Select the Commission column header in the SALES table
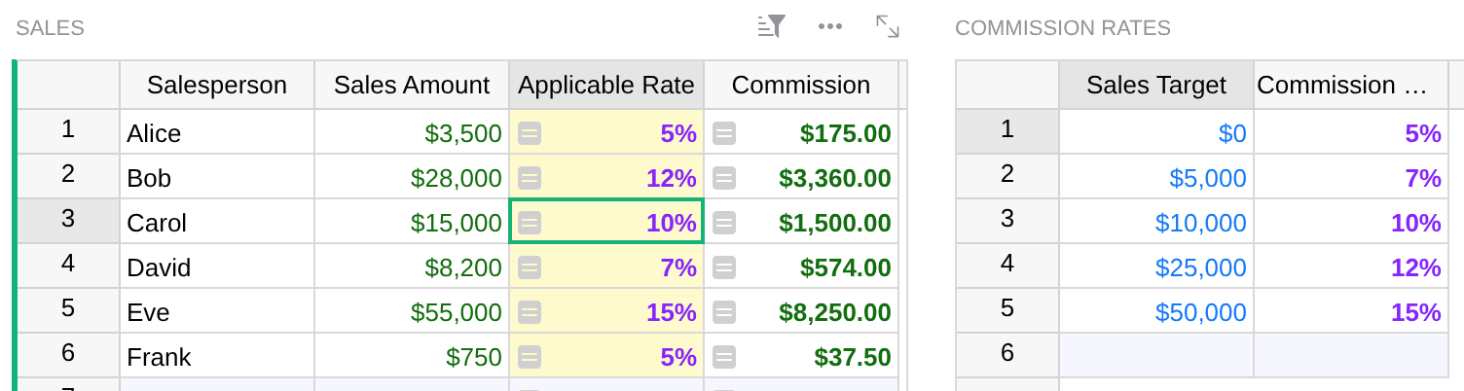This screenshot has width=1464, height=391. (801, 85)
